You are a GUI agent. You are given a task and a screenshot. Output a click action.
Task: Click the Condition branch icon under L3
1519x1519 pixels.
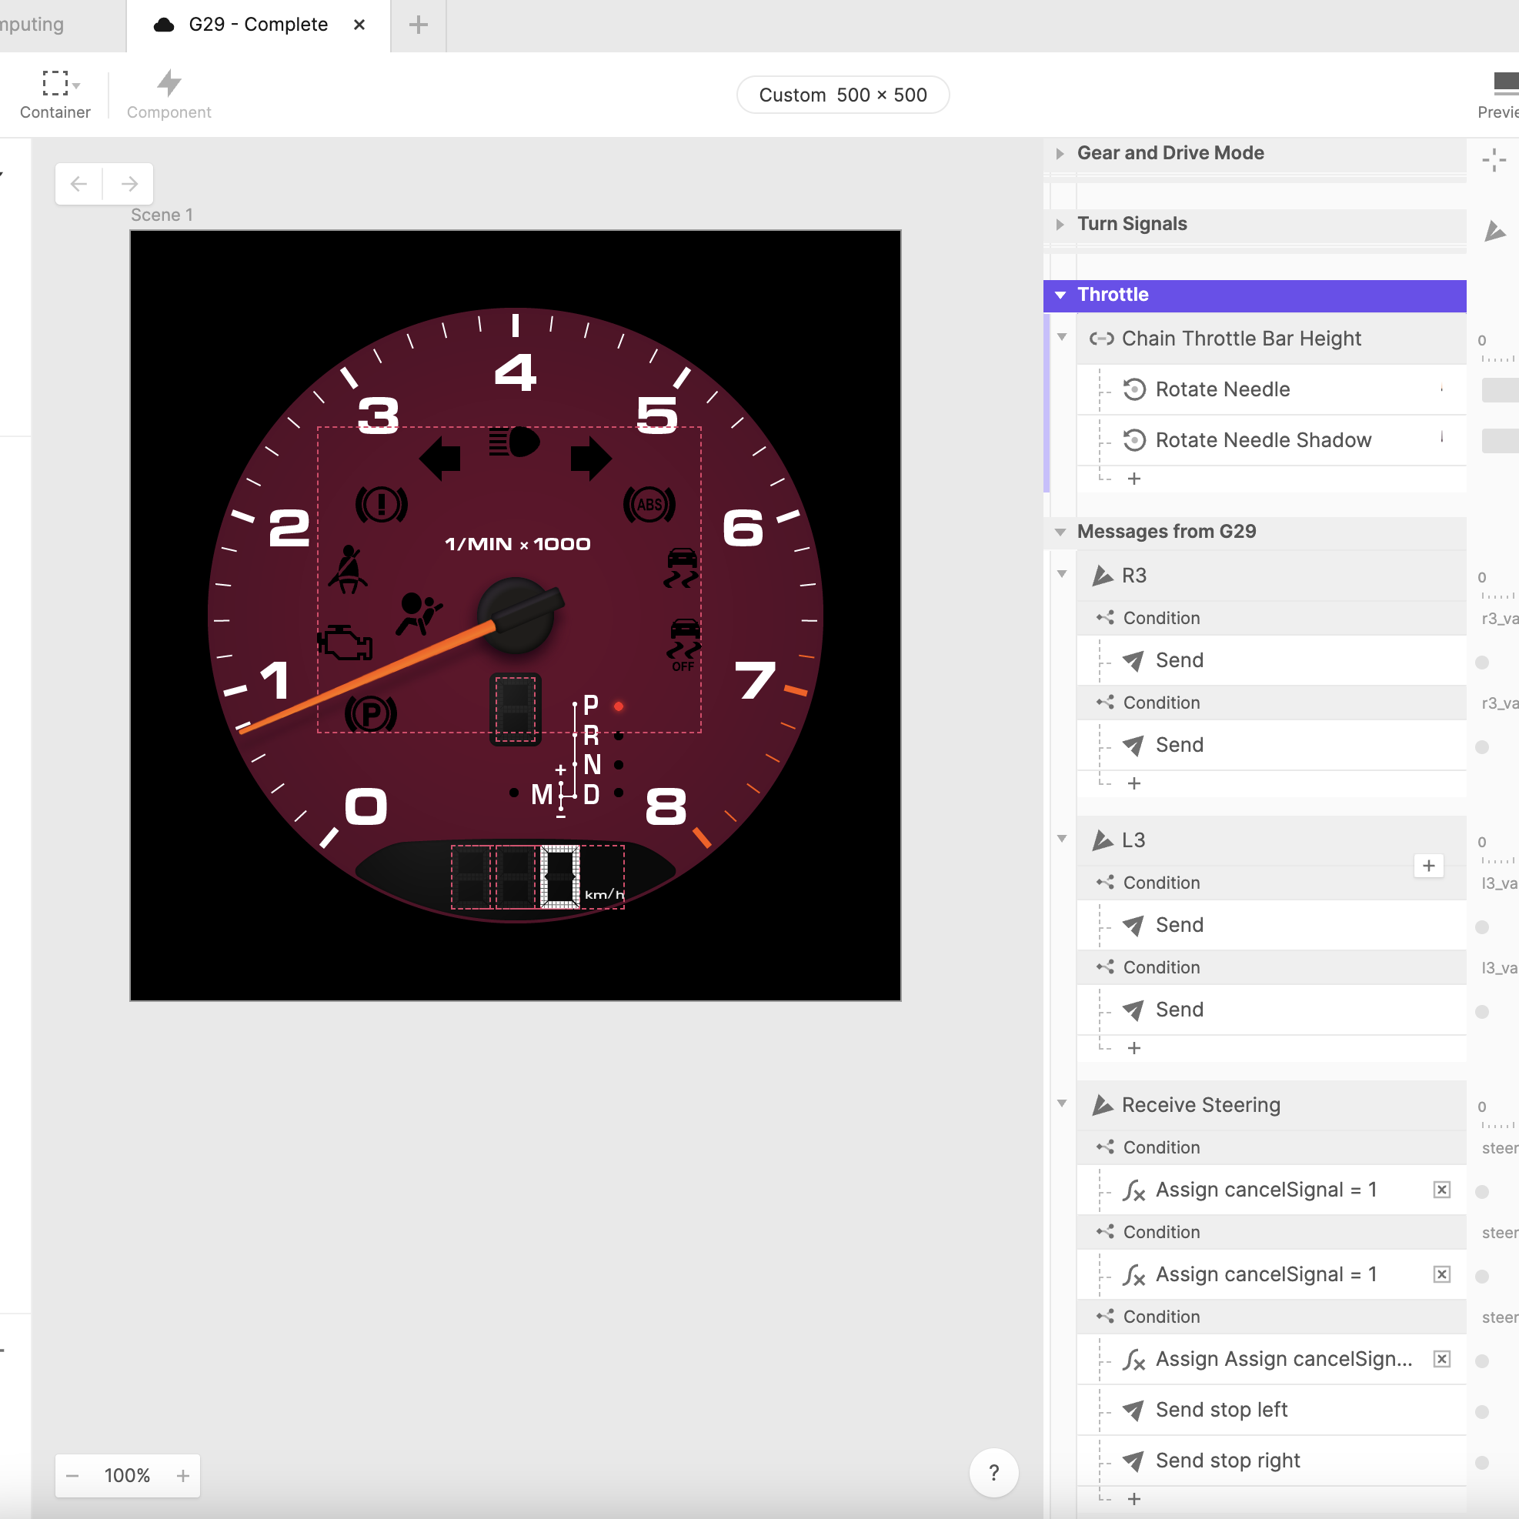(1104, 882)
